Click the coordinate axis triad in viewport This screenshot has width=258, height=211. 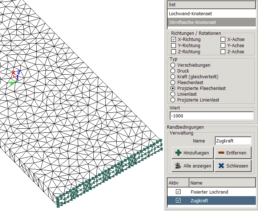[x=15, y=78]
